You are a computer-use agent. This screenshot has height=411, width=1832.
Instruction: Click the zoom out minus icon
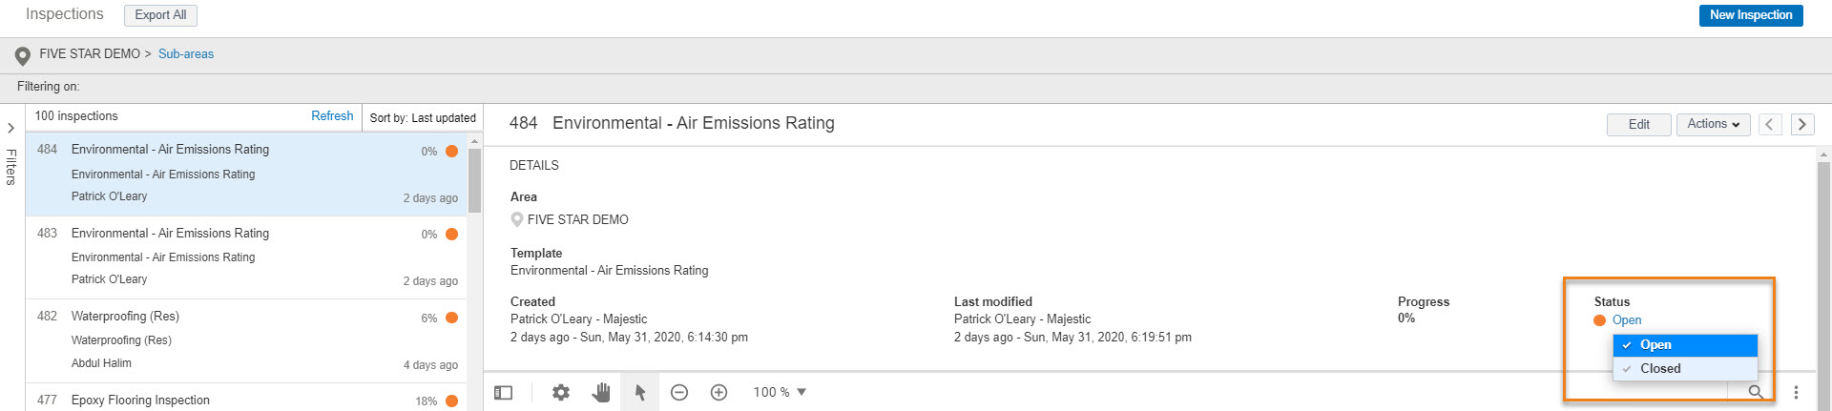tap(679, 392)
